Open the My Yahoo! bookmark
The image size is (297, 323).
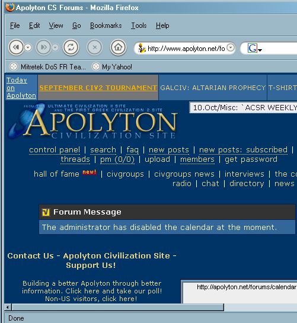112,67
